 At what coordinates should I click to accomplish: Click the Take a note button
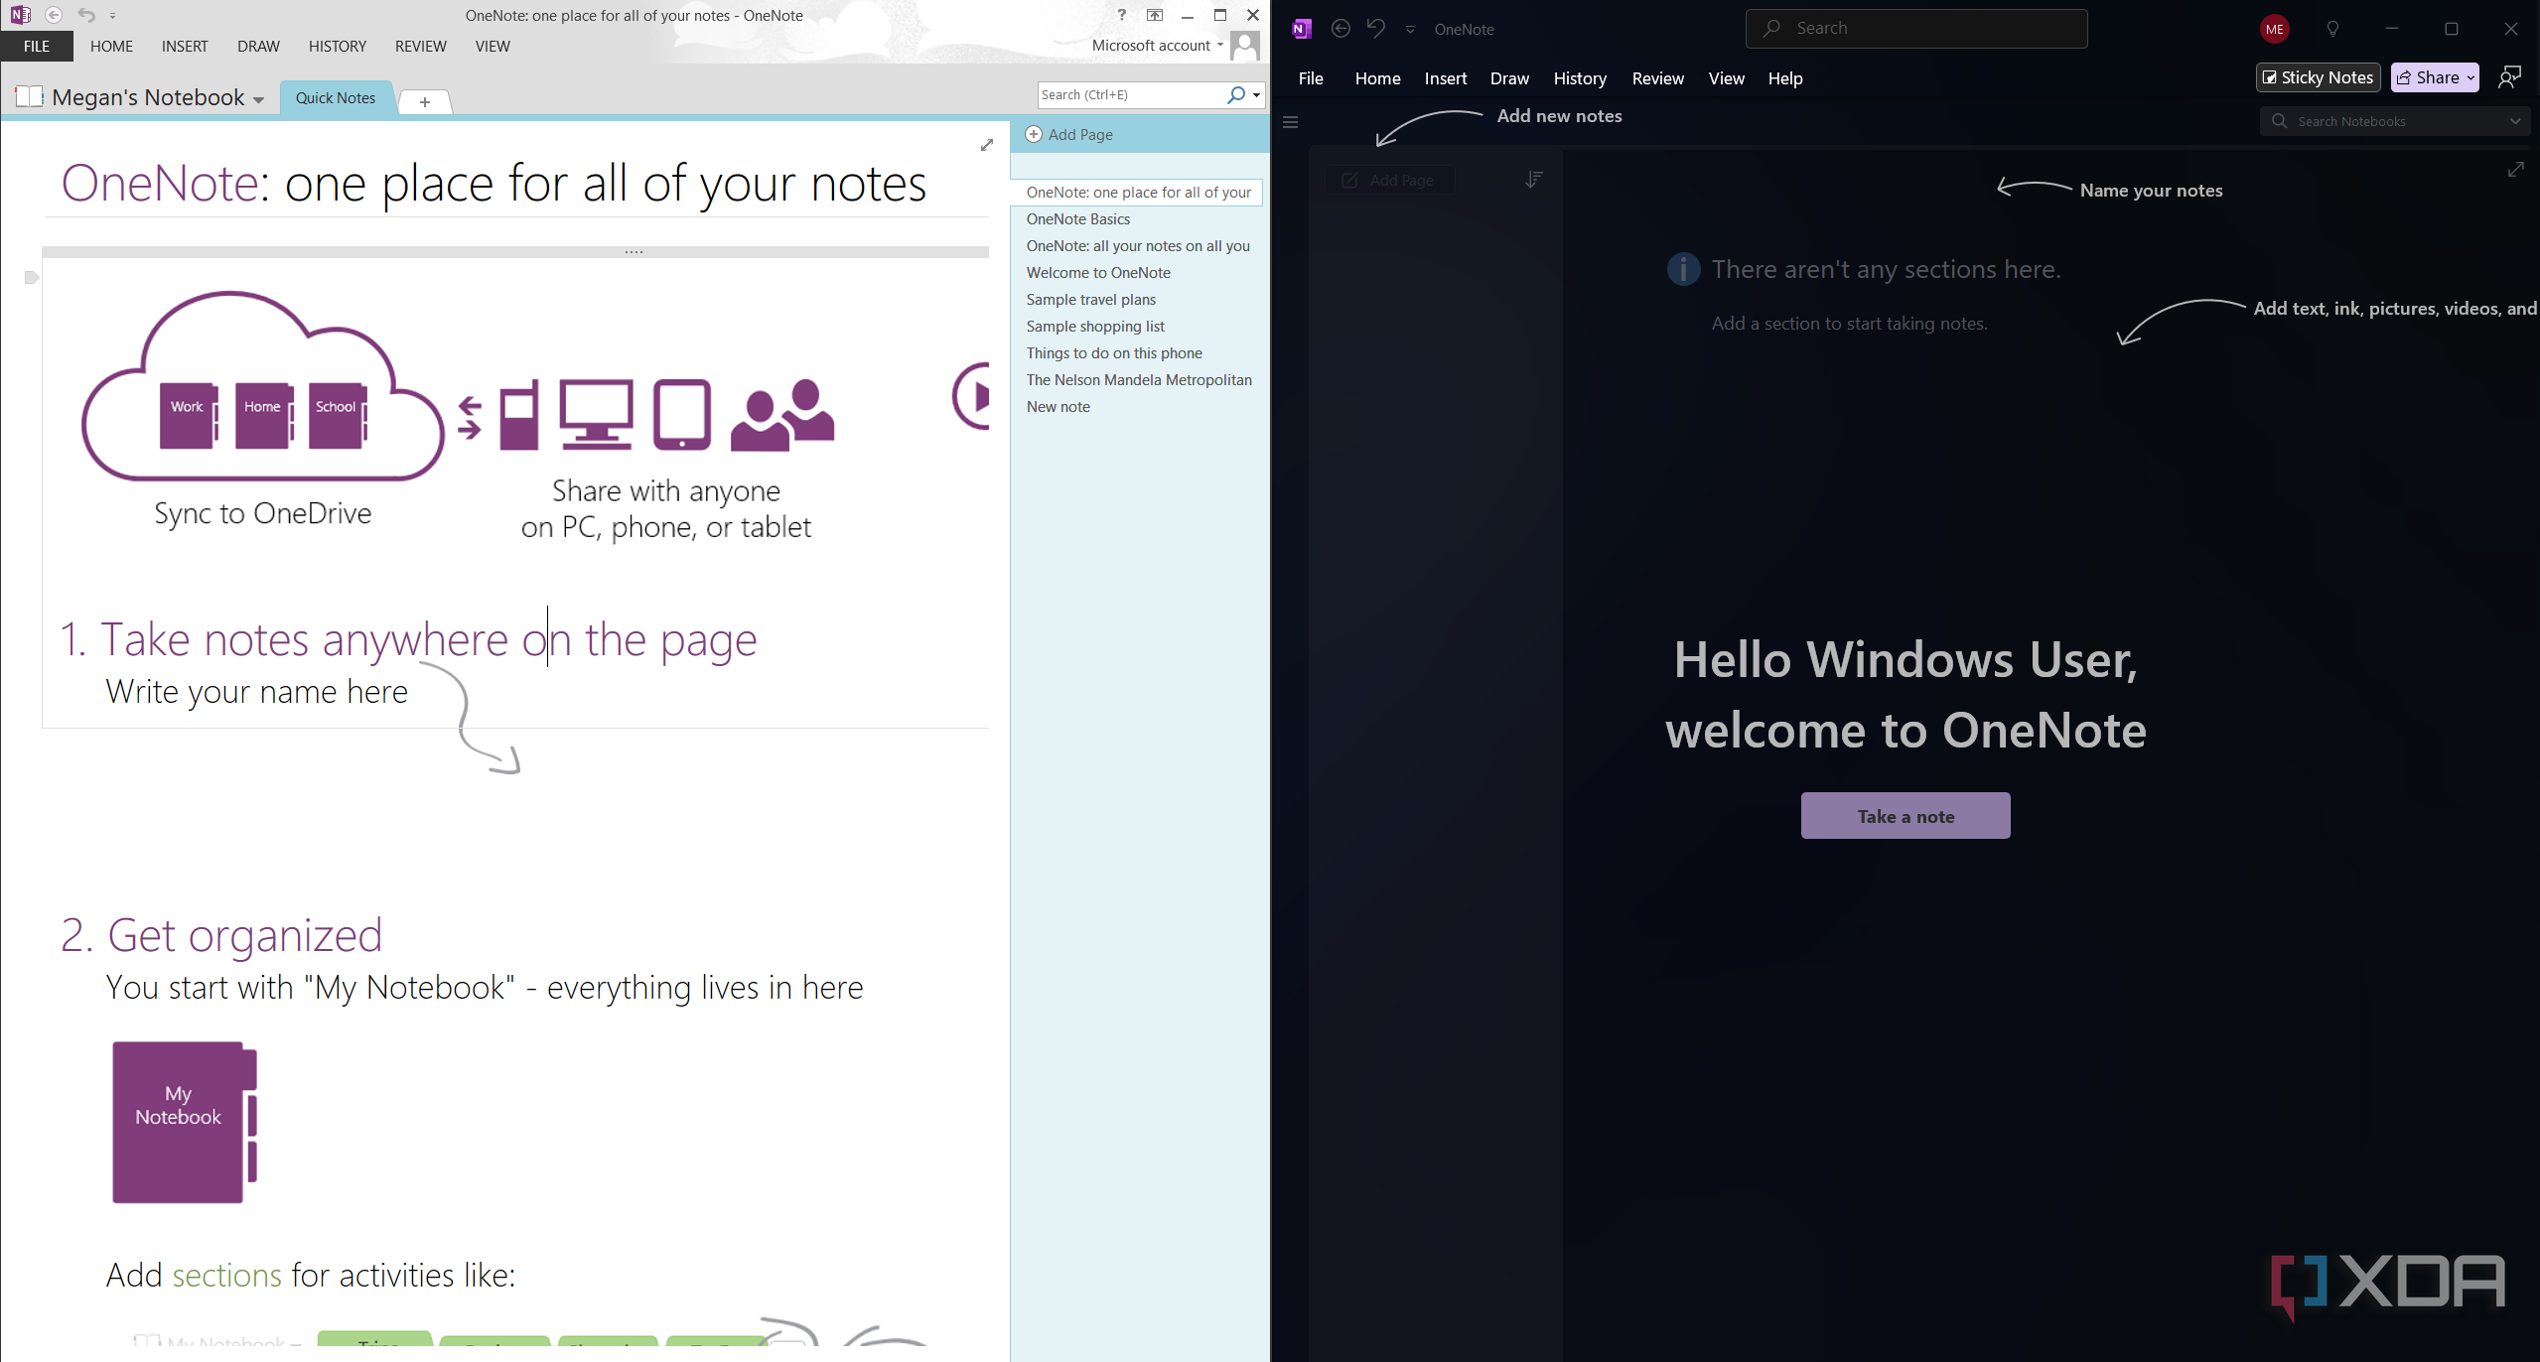coord(1905,816)
